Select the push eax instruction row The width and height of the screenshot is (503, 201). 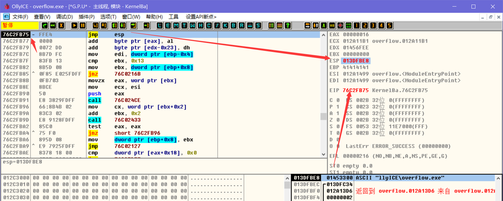pyautogui.click(x=160, y=94)
